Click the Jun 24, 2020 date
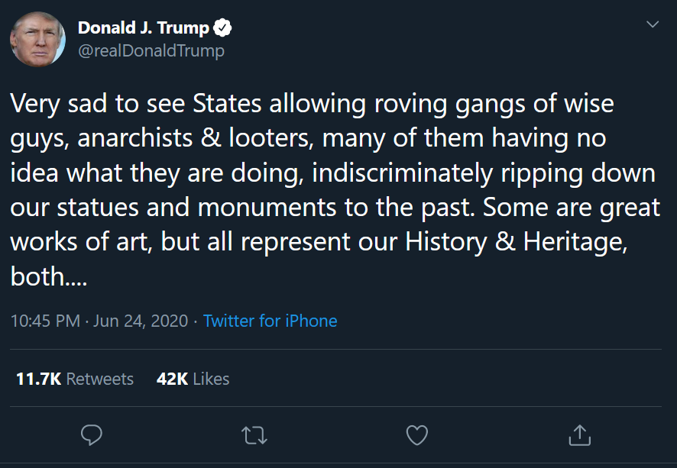The image size is (677, 468). (141, 321)
